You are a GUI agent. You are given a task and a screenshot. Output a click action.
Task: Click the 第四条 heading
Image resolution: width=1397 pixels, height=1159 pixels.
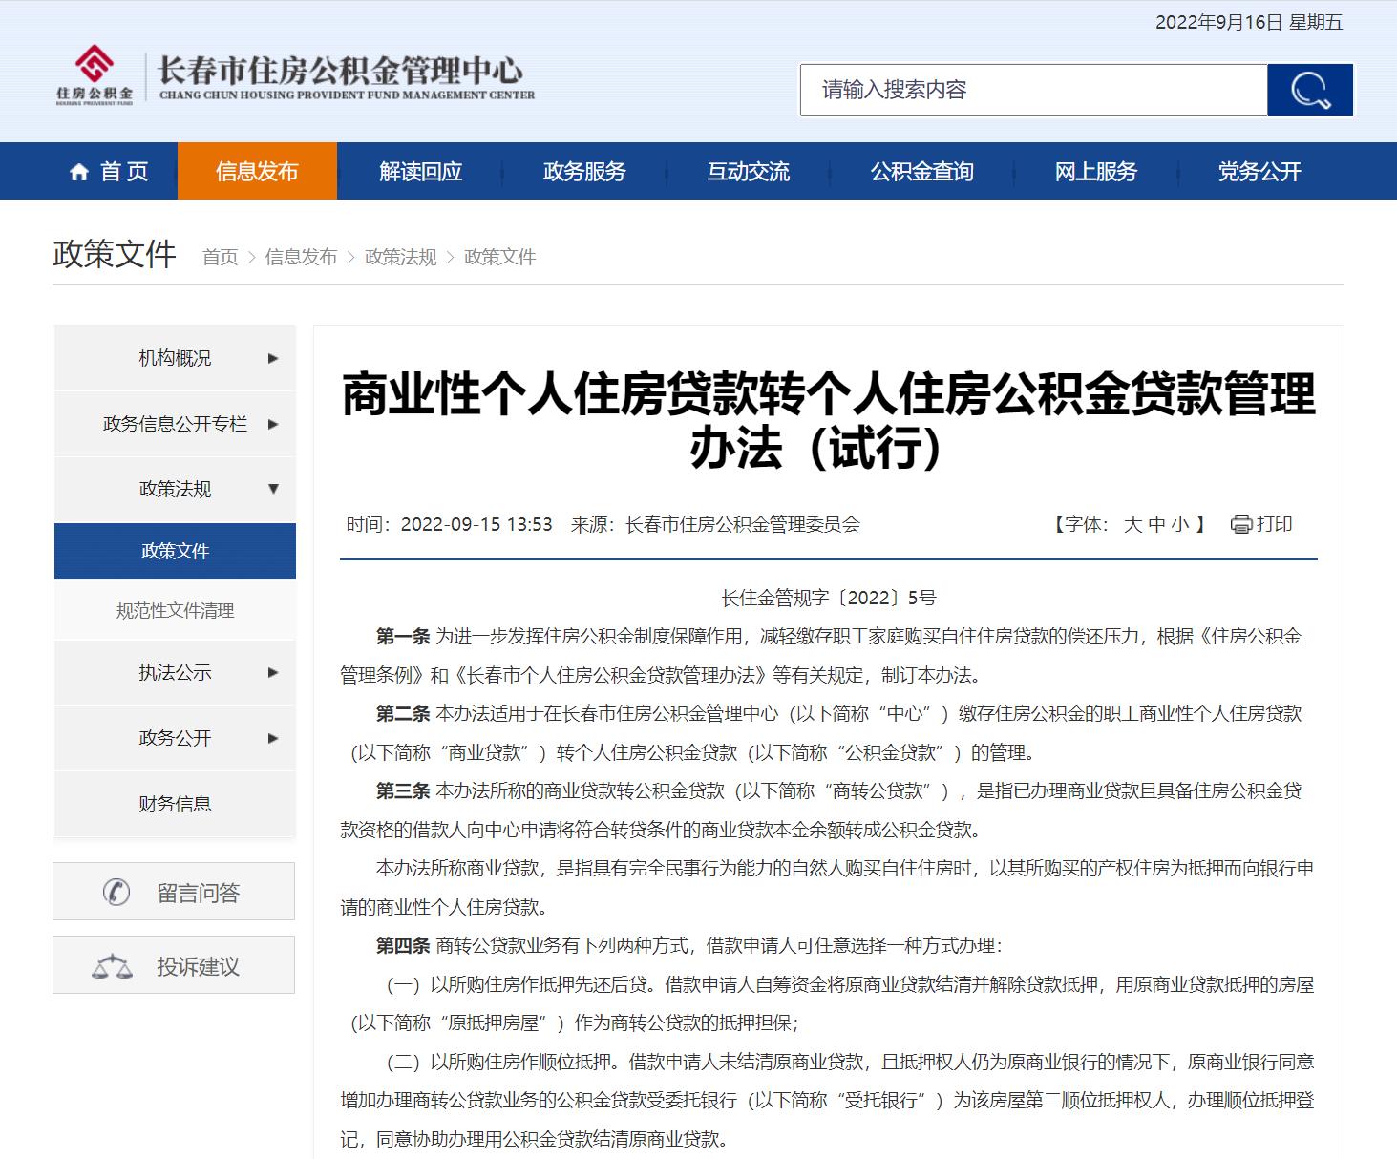(x=403, y=946)
